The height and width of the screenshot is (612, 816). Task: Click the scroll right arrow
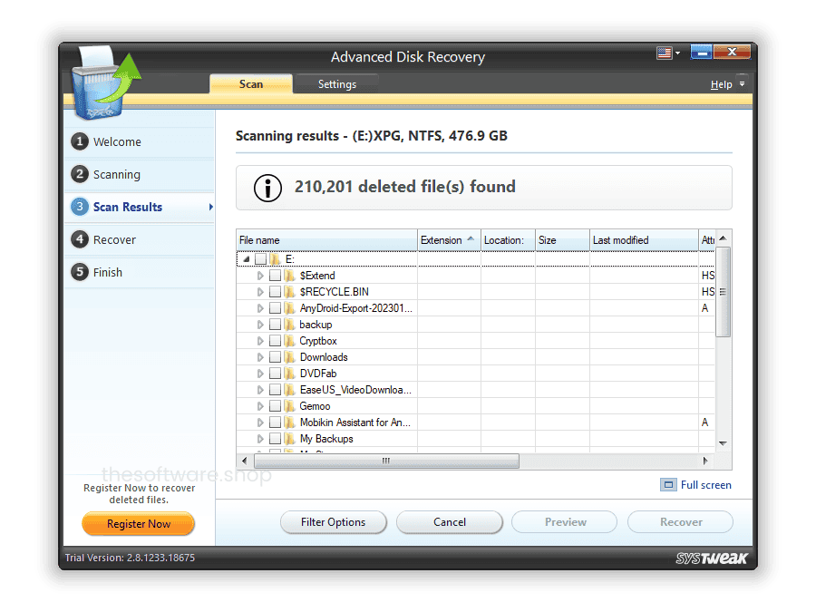click(x=705, y=461)
